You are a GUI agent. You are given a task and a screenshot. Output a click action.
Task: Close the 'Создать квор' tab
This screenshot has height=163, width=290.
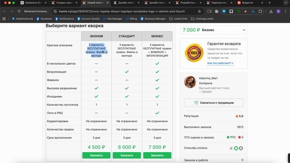pos(77,3)
